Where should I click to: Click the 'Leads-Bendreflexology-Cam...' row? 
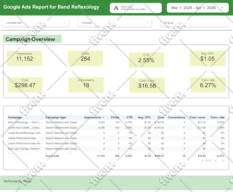tap(116, 133)
